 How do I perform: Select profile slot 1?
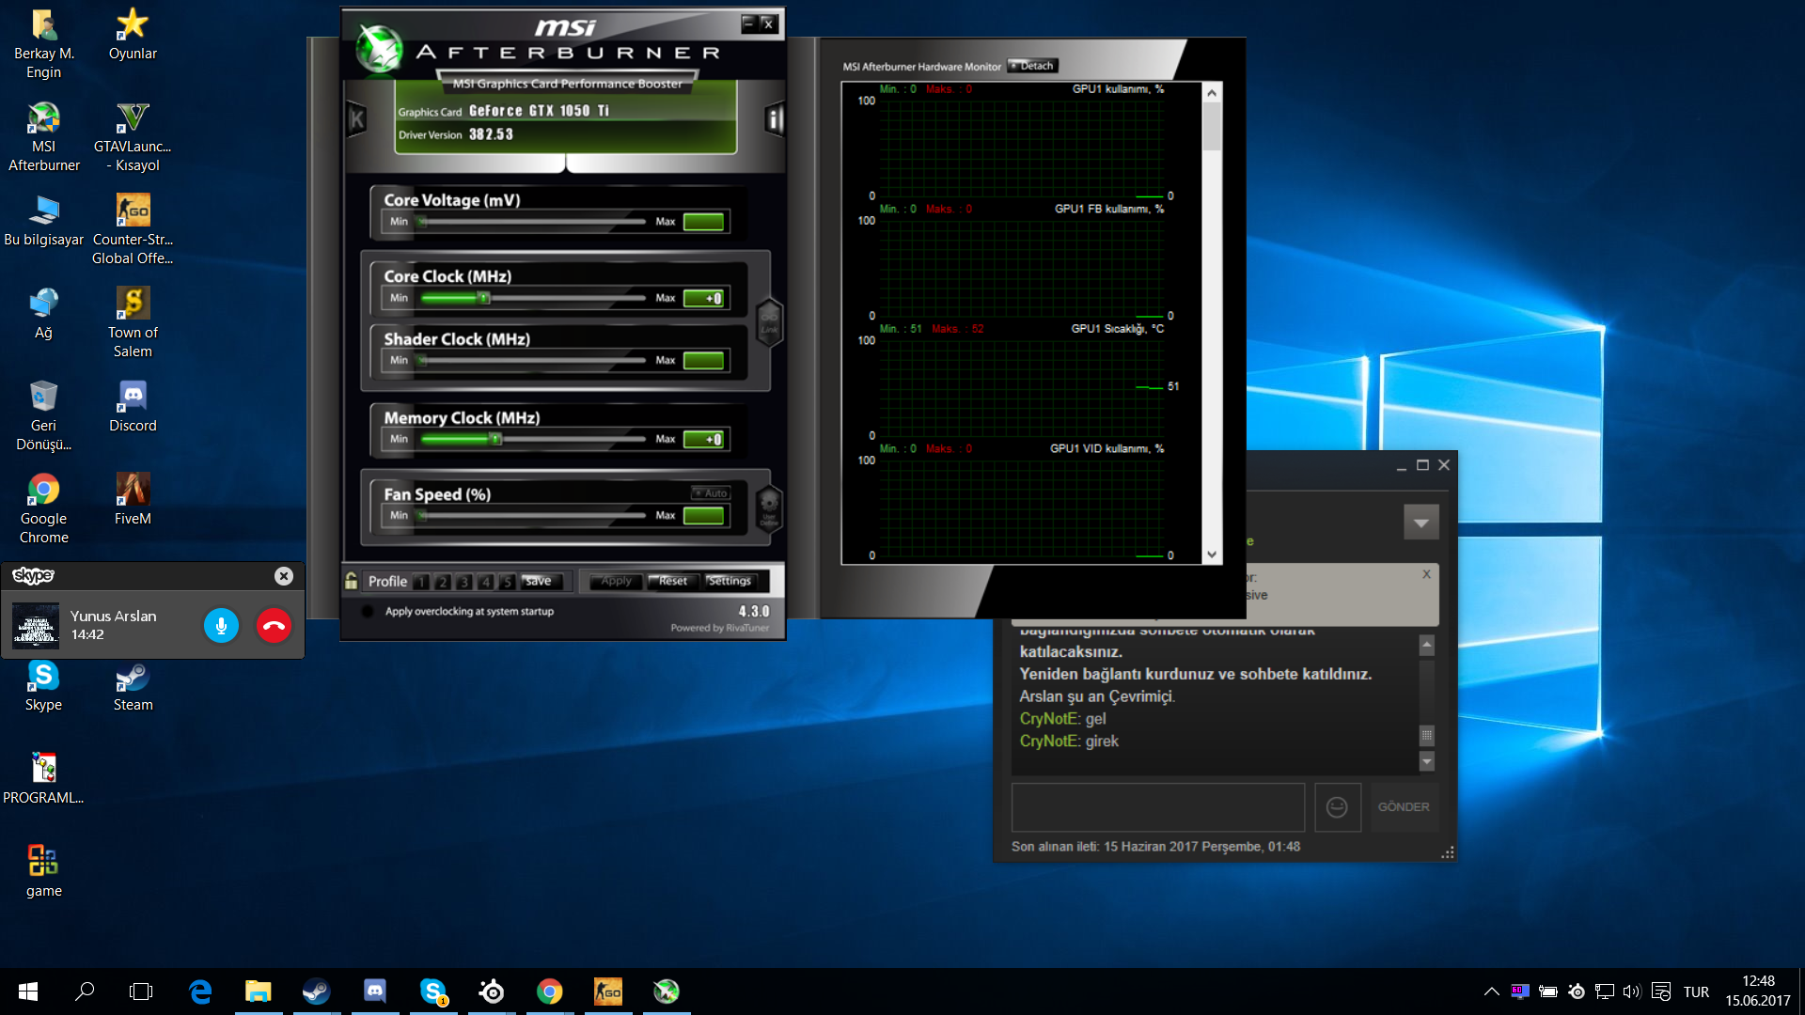[421, 582]
